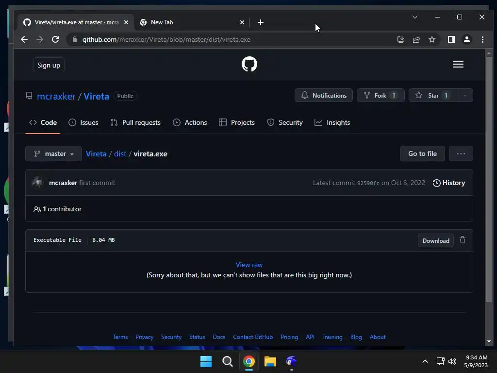The height and width of the screenshot is (373, 497).
Task: Click the Sonic icon in taskbar
Action: point(291,361)
